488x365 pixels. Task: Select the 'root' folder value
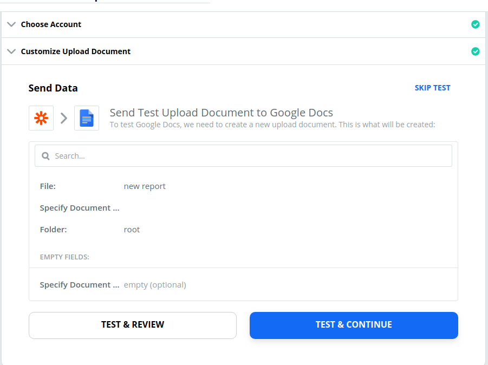tap(132, 229)
